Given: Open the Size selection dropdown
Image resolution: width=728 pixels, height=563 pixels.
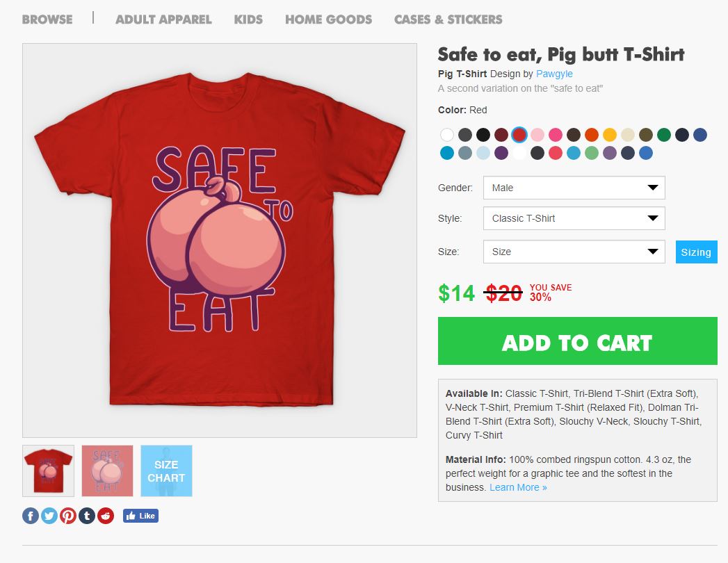Looking at the screenshot, I should pyautogui.click(x=574, y=252).
